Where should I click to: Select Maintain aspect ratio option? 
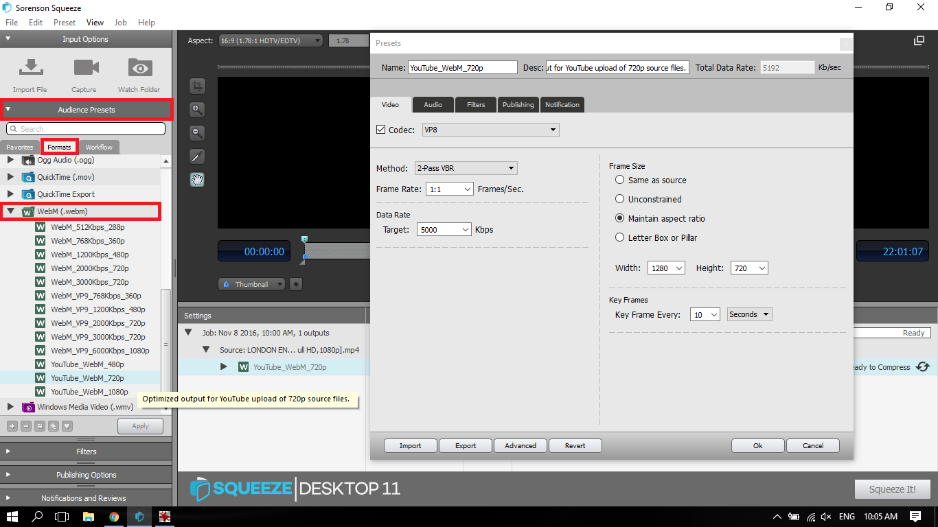coord(620,218)
